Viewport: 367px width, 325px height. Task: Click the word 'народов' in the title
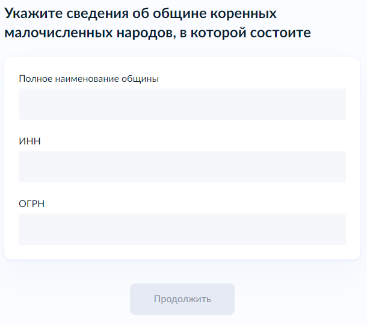(x=146, y=33)
